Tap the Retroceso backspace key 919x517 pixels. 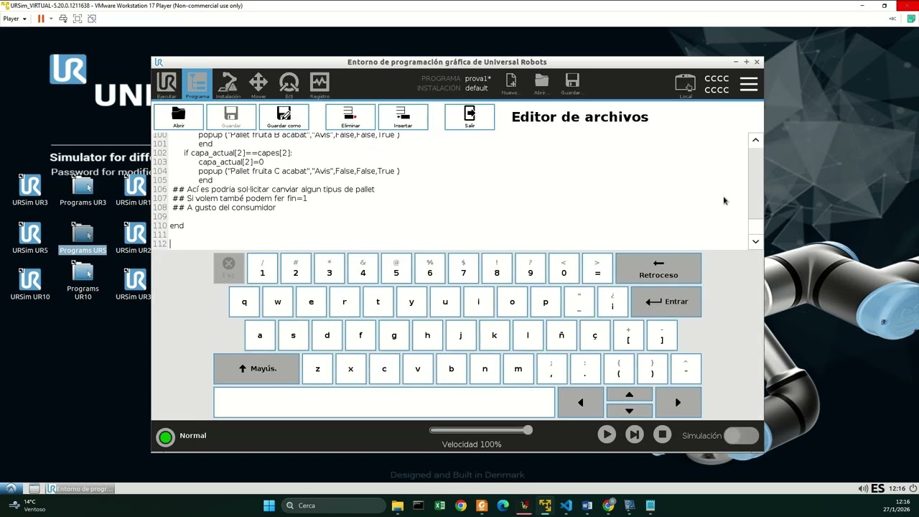click(x=658, y=268)
